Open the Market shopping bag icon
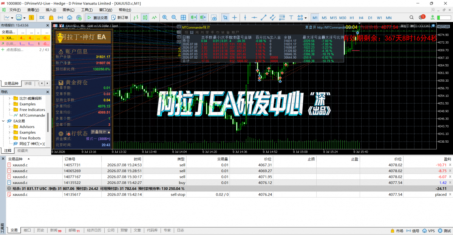This screenshot has width=453, height=235. pyautogui.click(x=51, y=17)
